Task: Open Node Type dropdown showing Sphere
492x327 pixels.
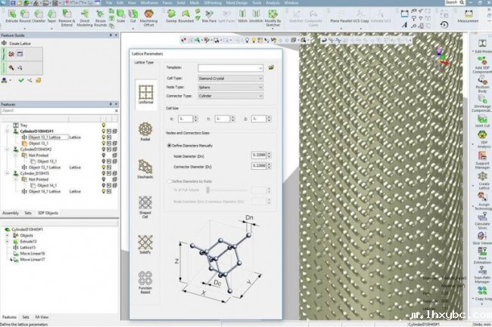Action: [230, 88]
